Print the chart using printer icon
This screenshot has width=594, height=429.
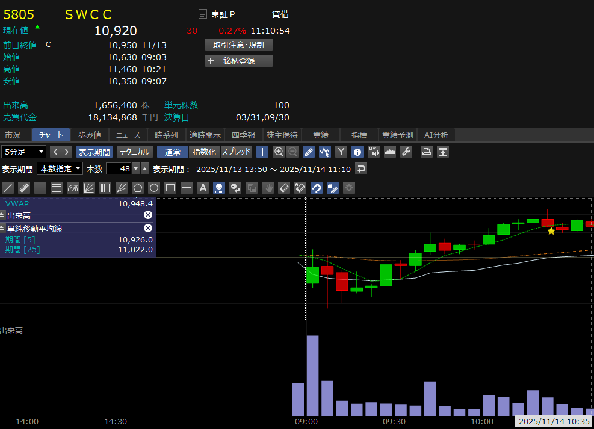click(427, 152)
